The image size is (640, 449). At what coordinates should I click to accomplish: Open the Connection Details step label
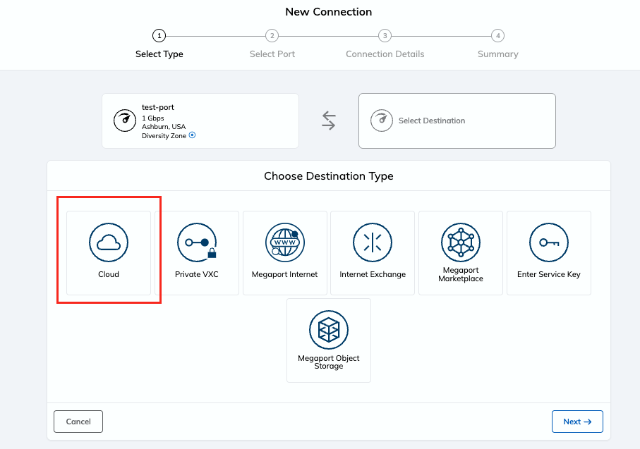point(385,54)
